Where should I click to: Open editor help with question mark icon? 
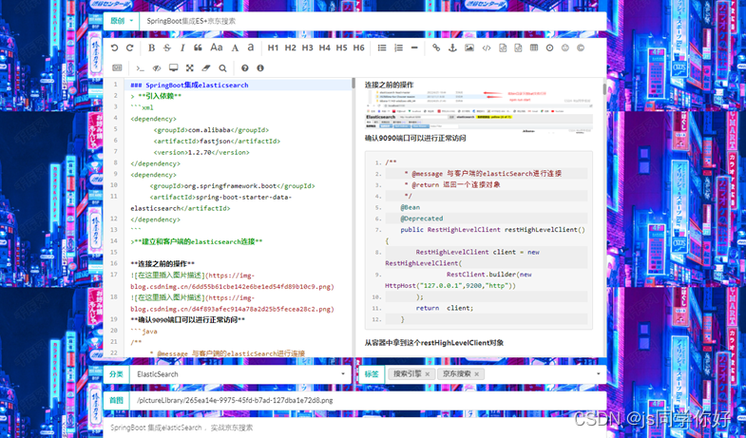click(245, 68)
